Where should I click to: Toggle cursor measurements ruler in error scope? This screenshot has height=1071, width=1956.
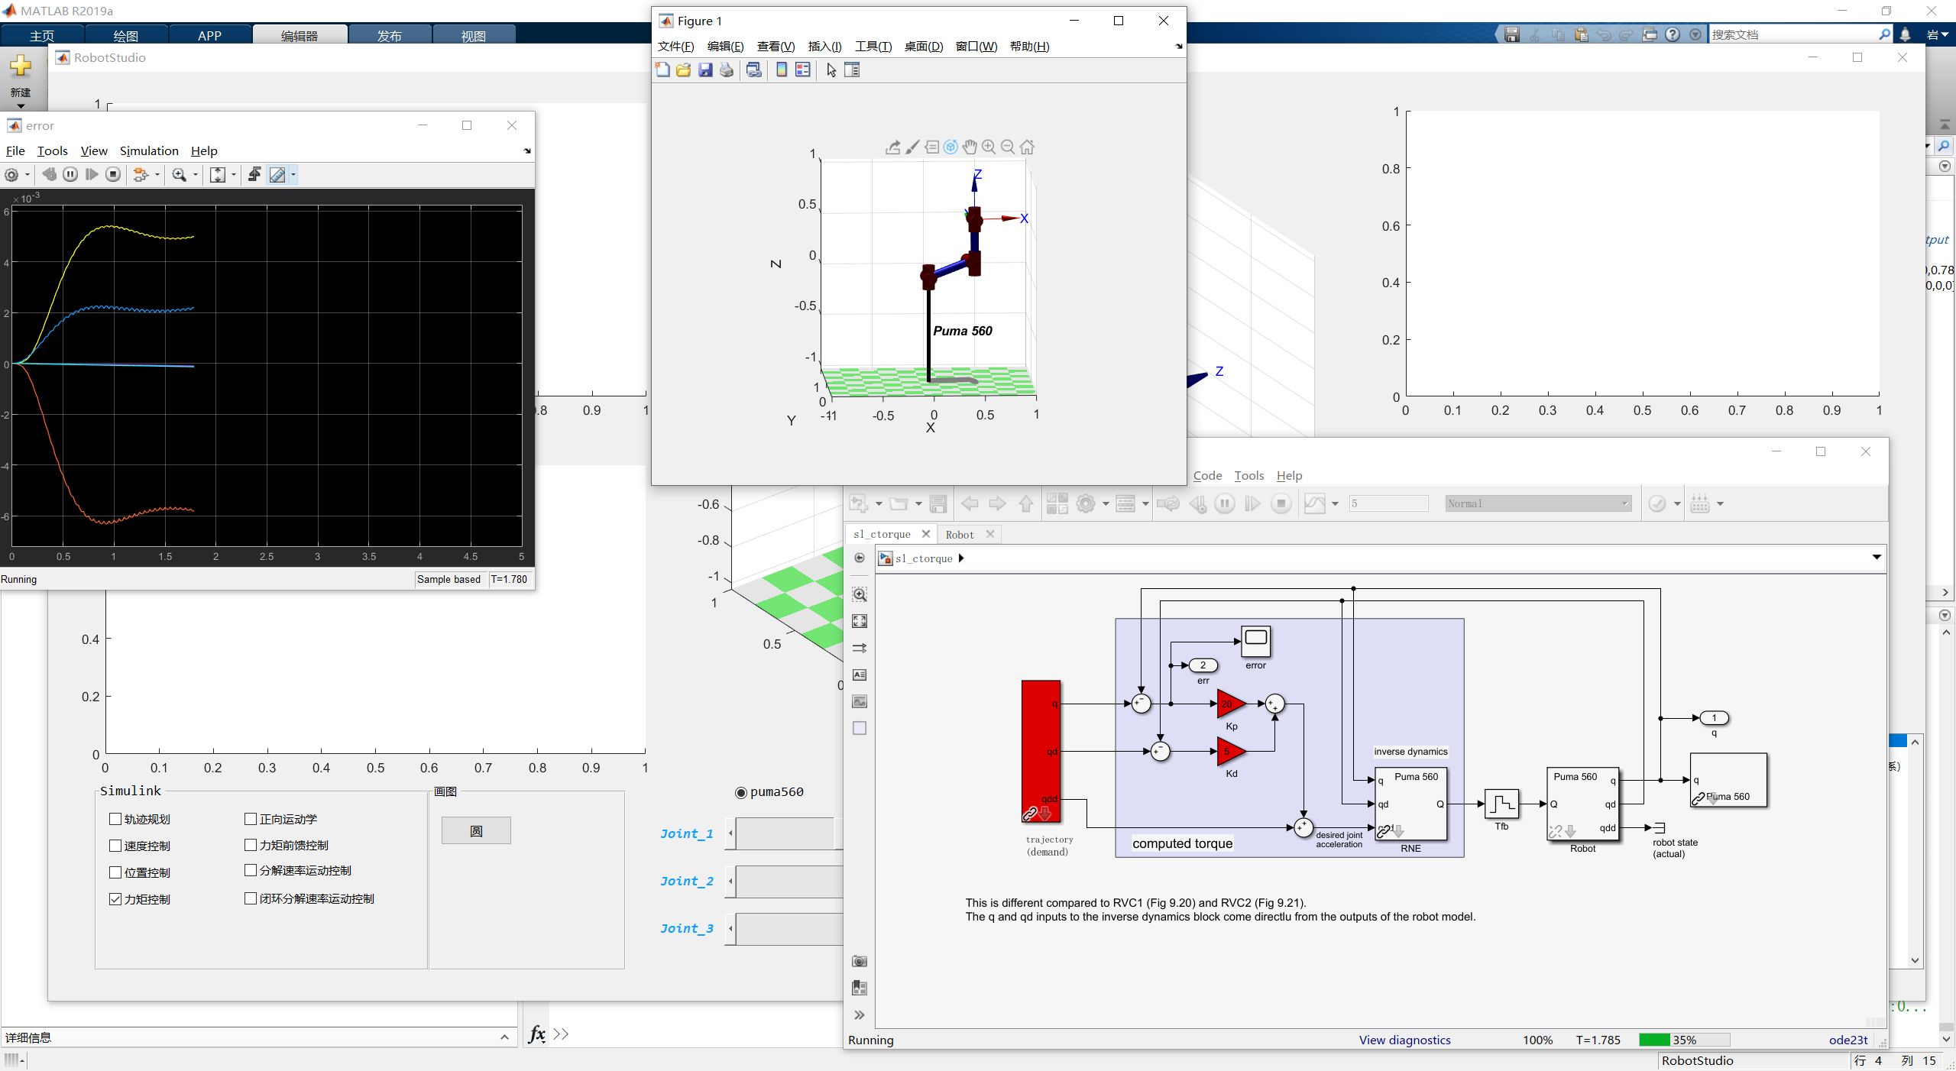277,174
